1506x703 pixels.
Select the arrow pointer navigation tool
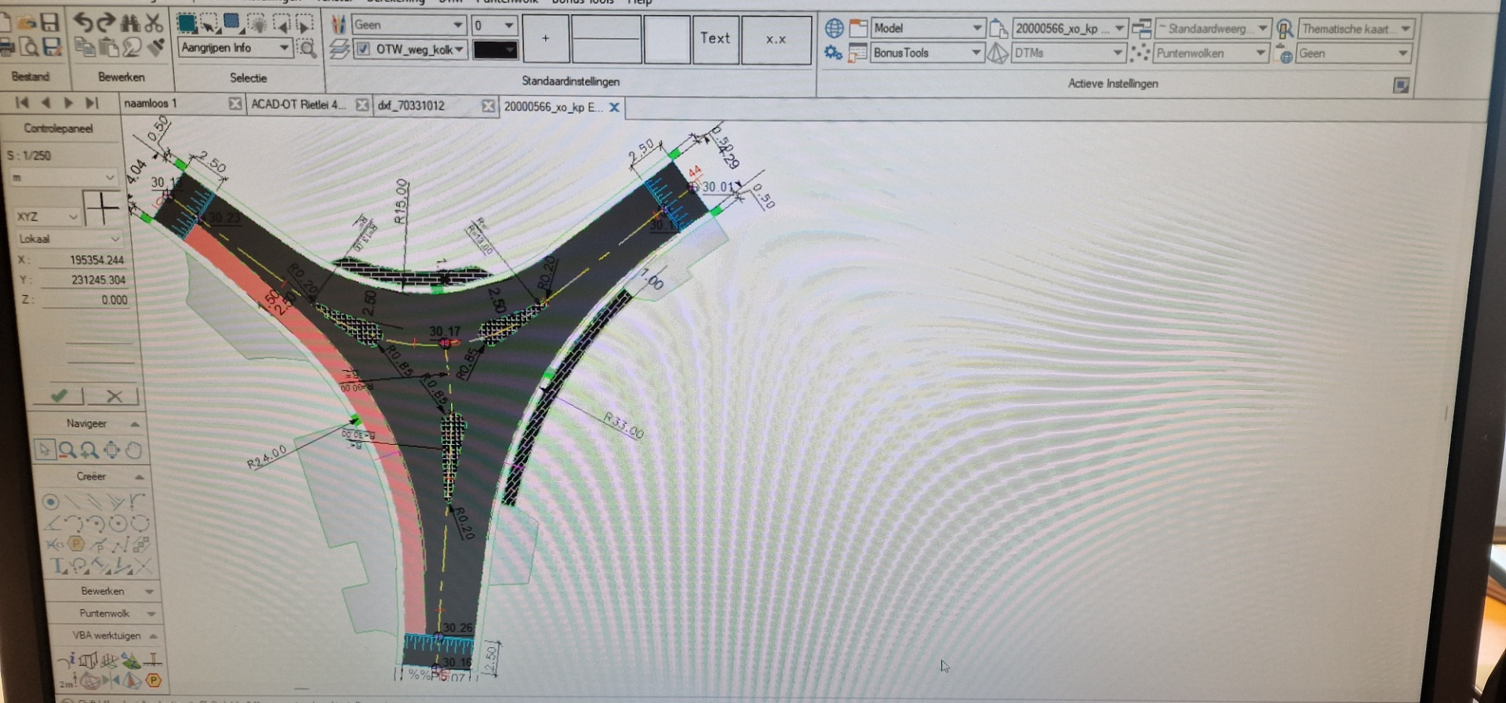coord(44,450)
